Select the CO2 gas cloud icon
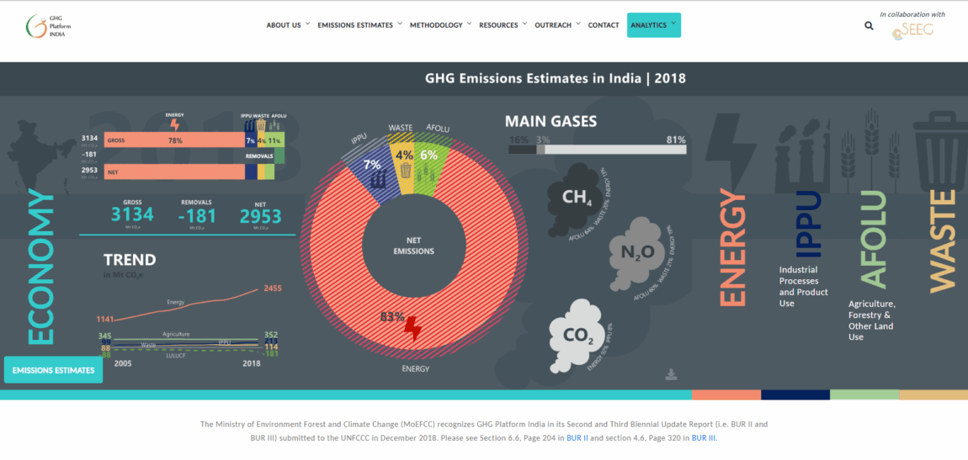This screenshot has height=460, width=968. point(576,337)
